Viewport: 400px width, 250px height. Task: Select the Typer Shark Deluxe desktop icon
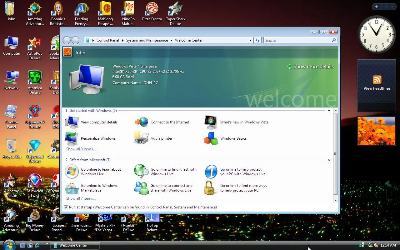pyautogui.click(x=176, y=13)
